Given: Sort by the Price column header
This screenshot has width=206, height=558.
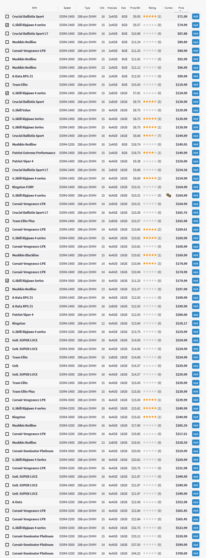Looking at the screenshot, I should coord(181,8).
